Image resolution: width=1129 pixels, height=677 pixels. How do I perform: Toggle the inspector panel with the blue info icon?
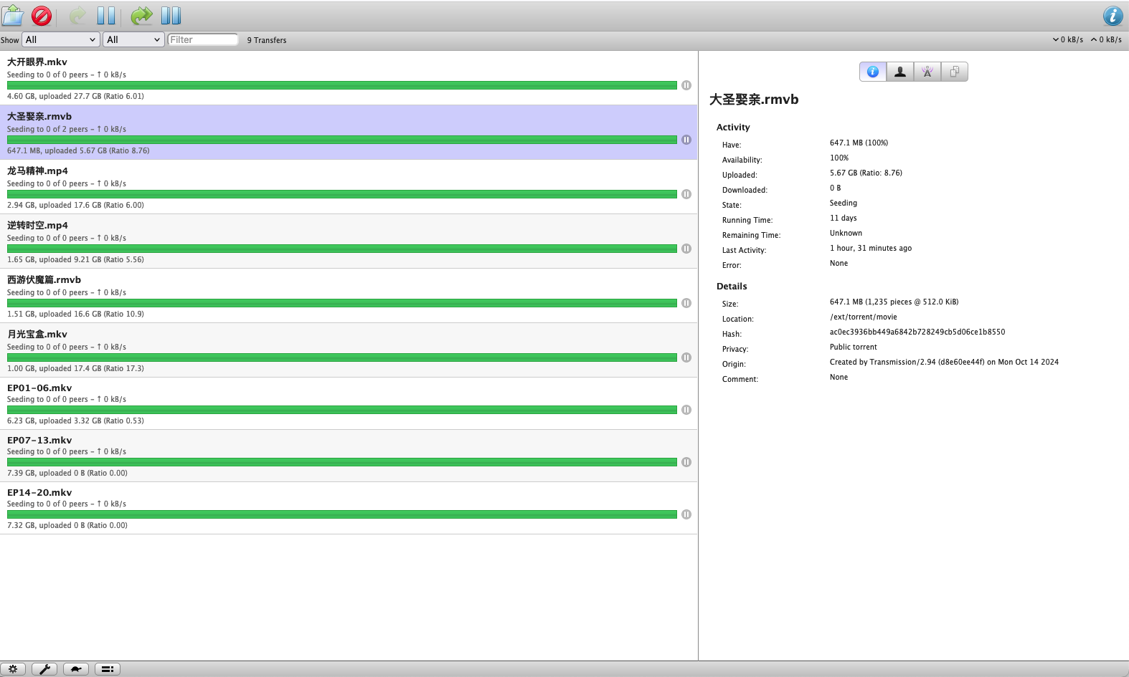(1113, 16)
